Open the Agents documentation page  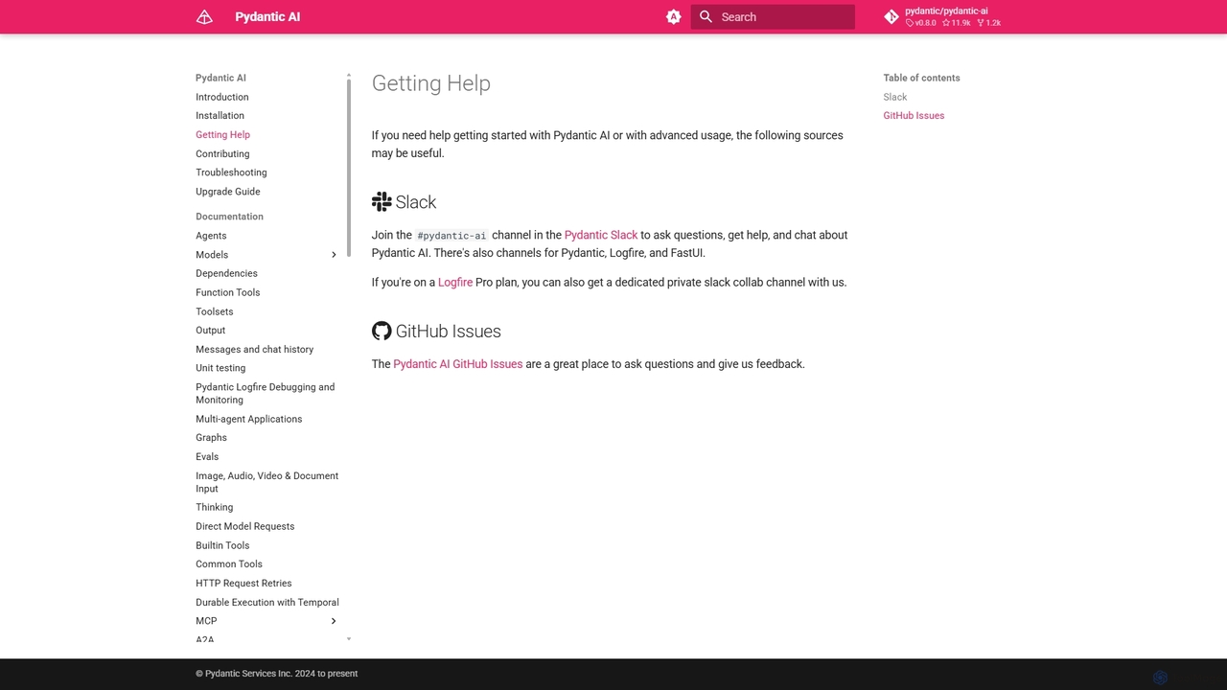click(x=211, y=236)
